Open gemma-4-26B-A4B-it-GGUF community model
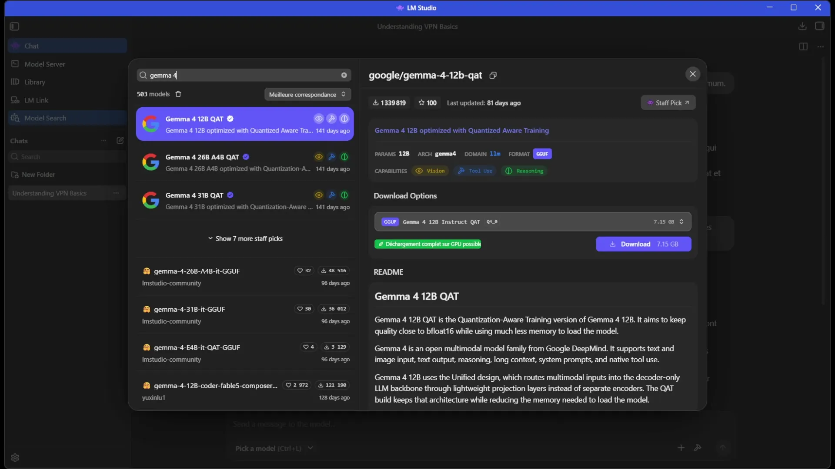 click(x=244, y=277)
